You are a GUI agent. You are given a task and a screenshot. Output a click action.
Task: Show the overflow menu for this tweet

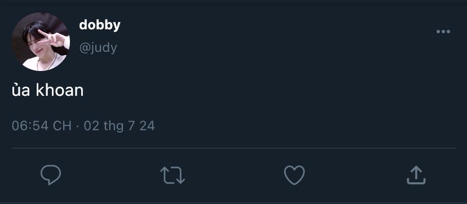(443, 32)
